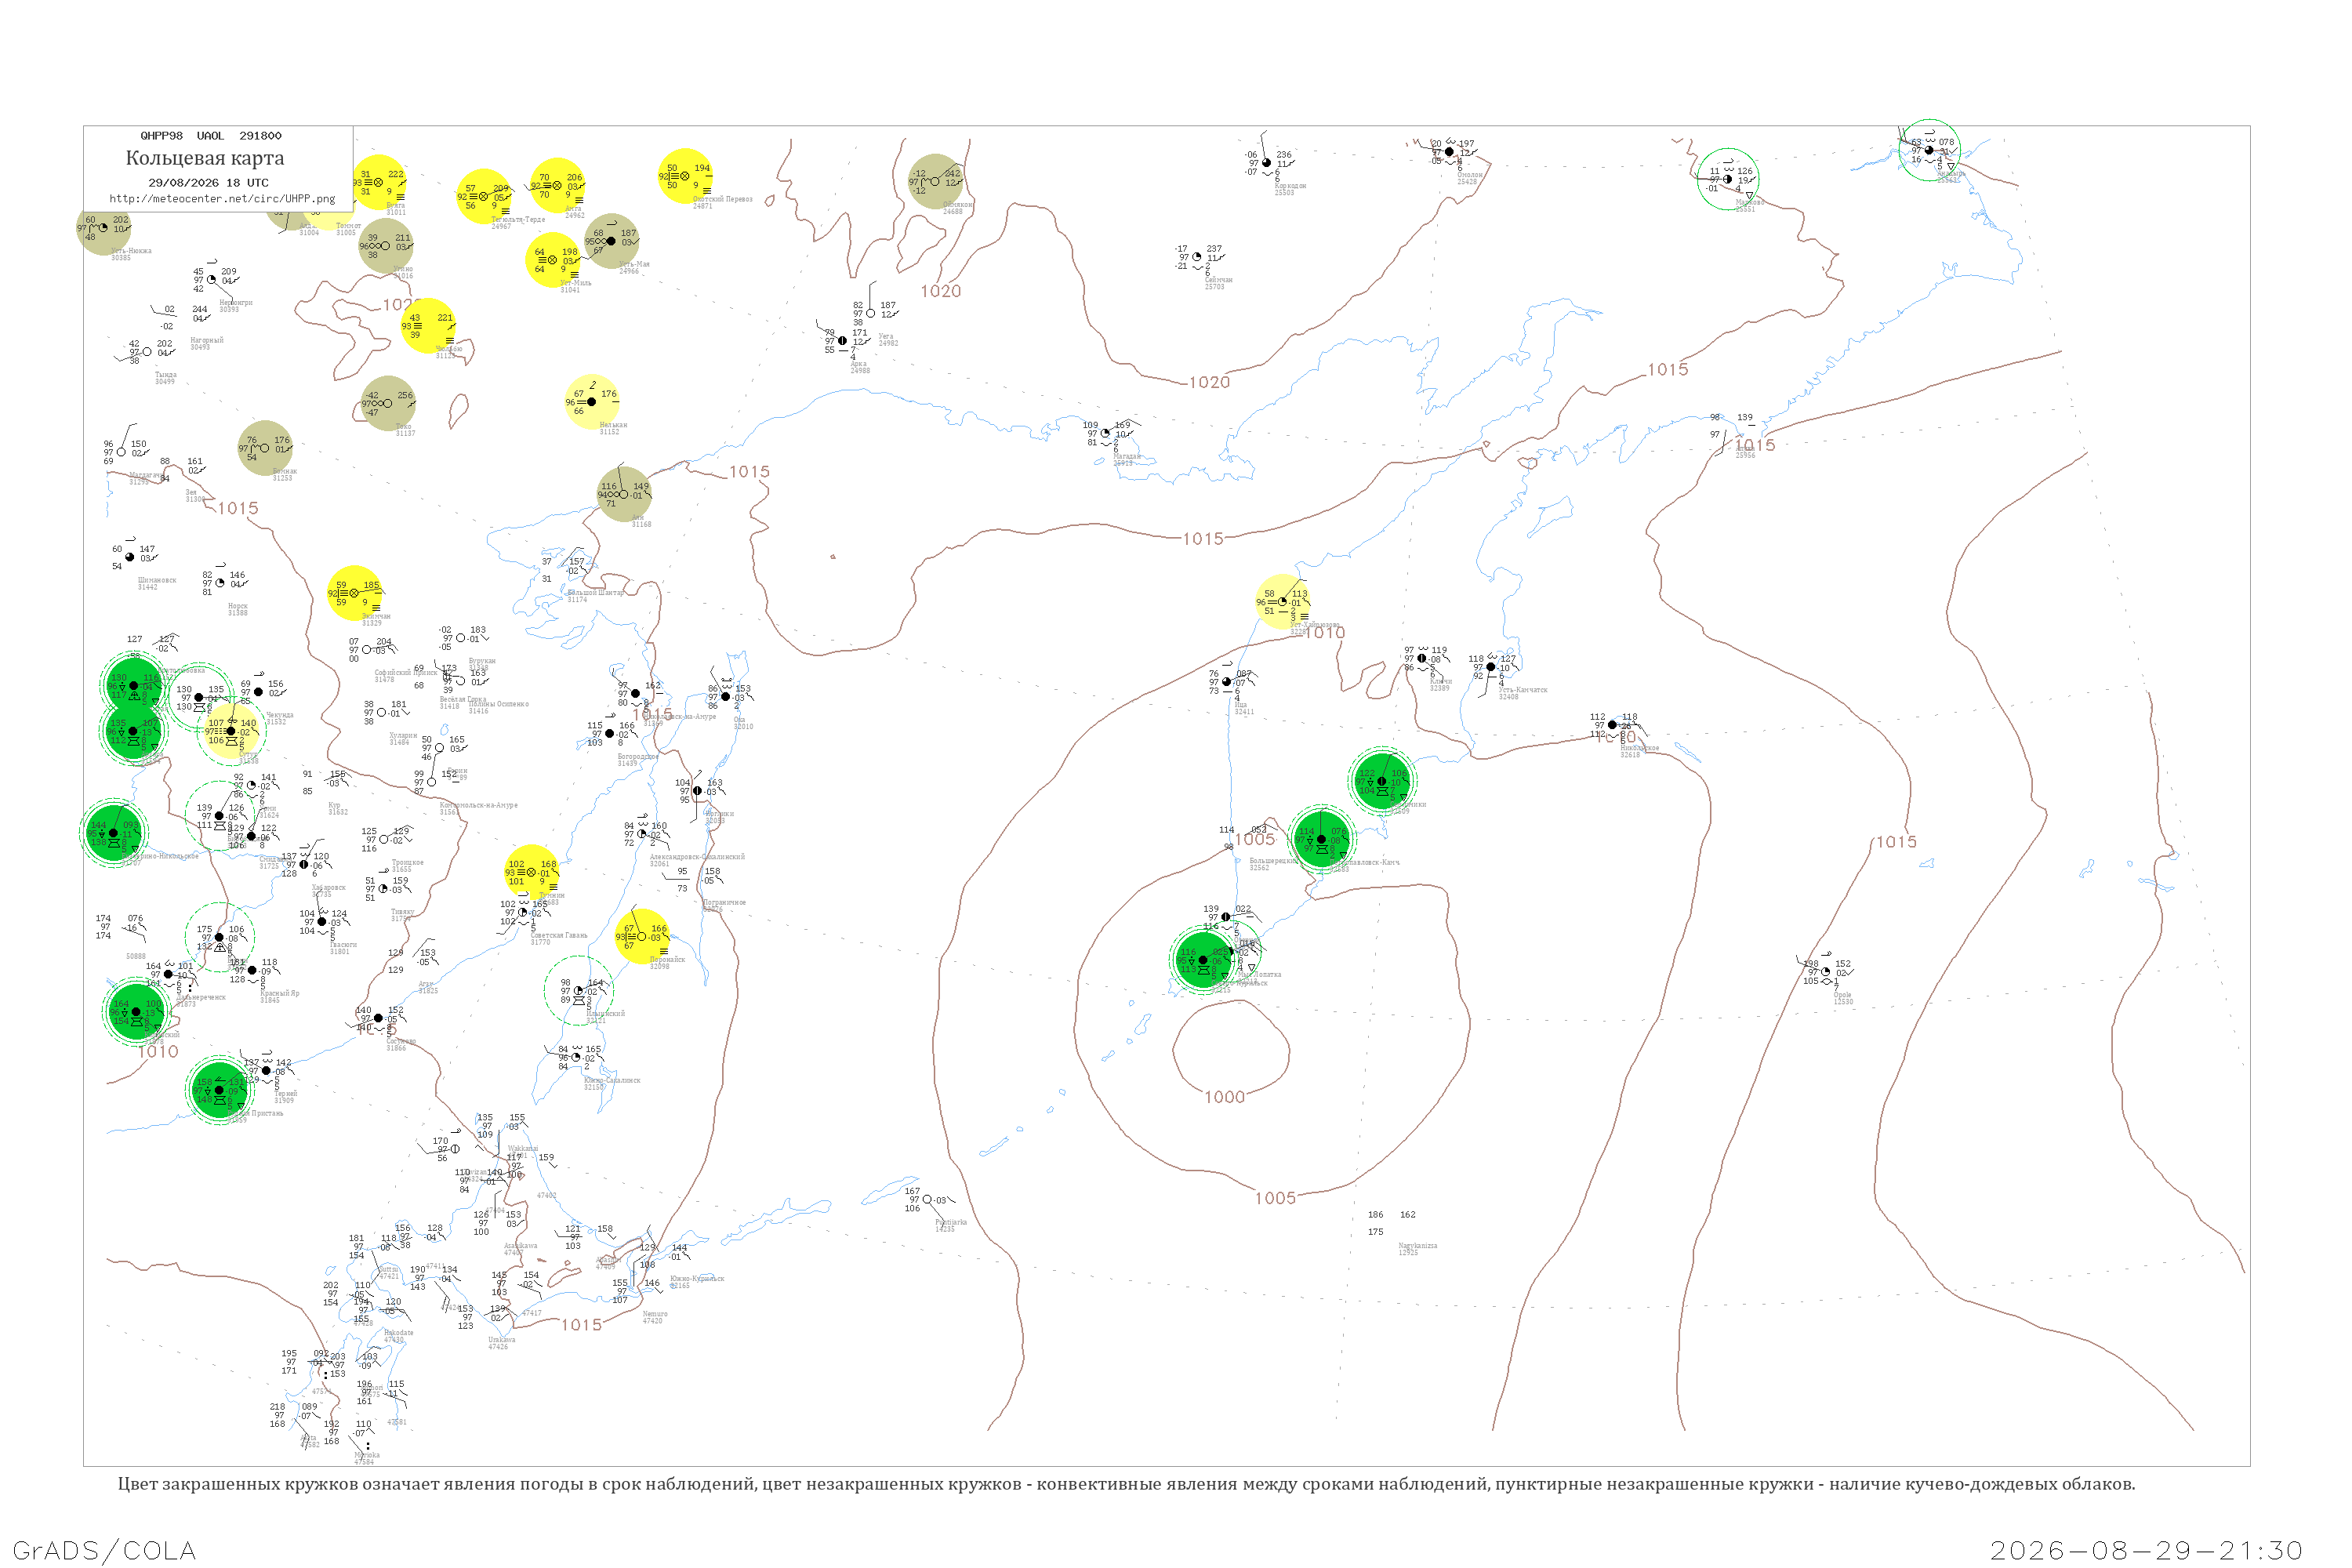Click the station label "Мыс Лопатка"
This screenshot has width=2352, height=1568.
(1259, 974)
